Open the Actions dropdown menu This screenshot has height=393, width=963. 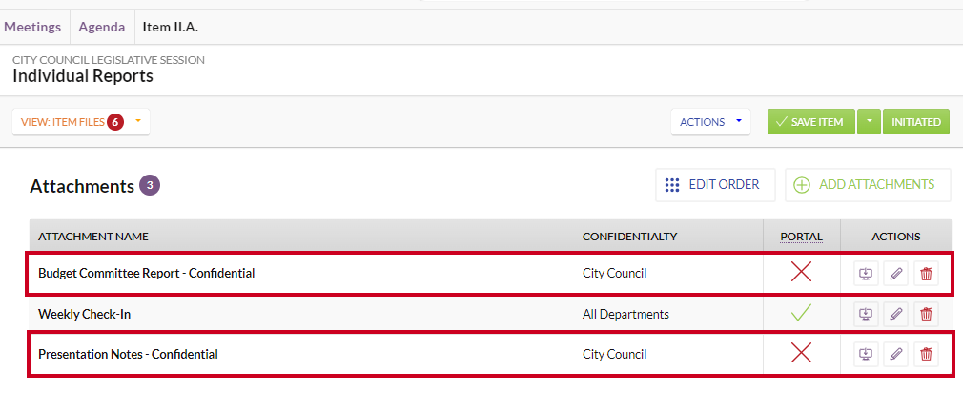(710, 122)
